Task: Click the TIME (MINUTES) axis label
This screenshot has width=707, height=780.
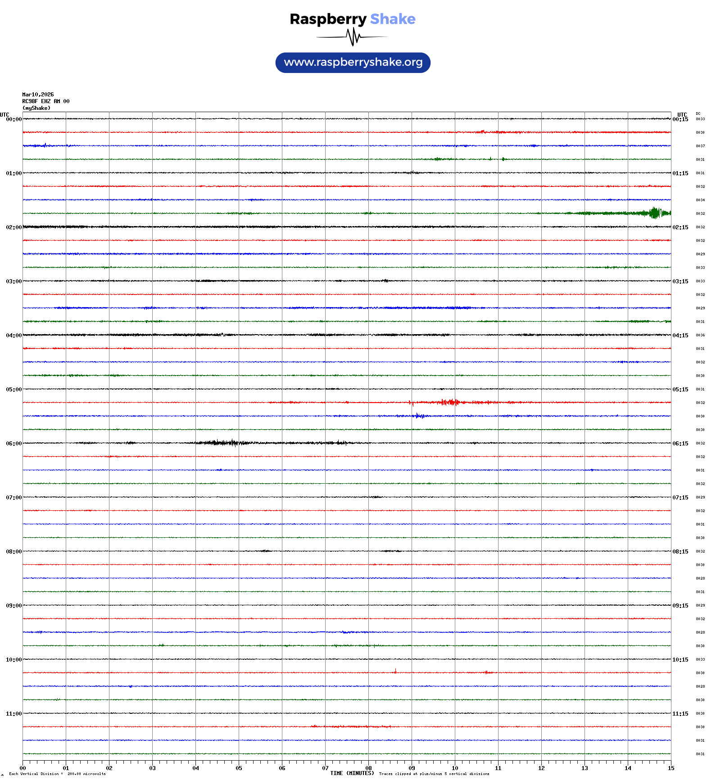Action: [x=352, y=773]
